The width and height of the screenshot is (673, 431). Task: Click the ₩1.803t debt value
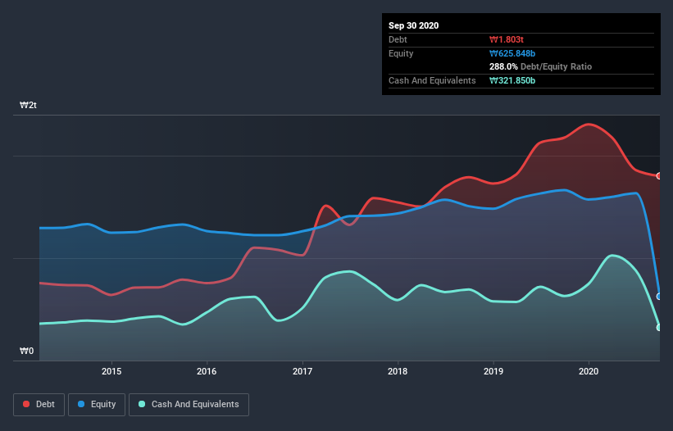(x=507, y=40)
